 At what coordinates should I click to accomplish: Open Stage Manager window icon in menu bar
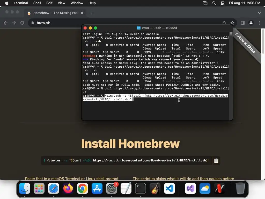click(205, 3)
